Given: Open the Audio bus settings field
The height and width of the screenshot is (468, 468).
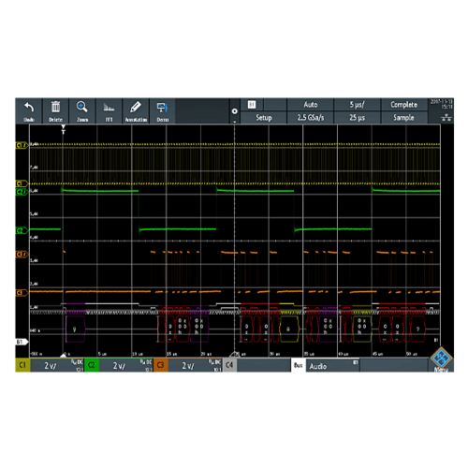Looking at the screenshot, I should (x=332, y=365).
